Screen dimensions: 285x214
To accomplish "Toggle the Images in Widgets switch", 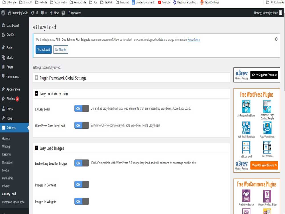I will click(82, 201).
